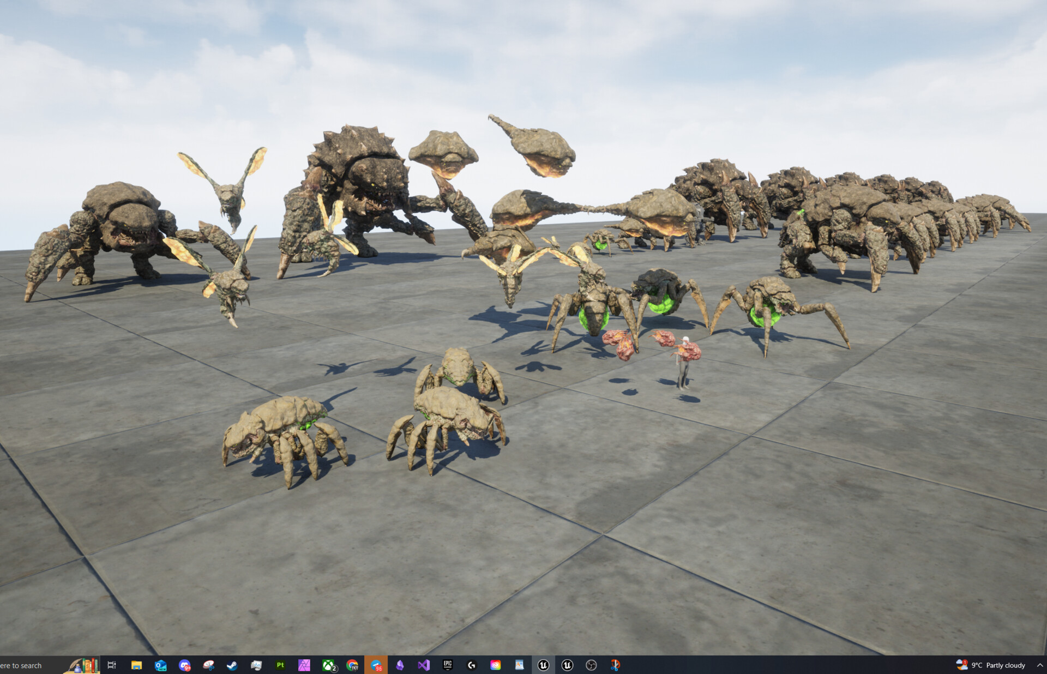Image resolution: width=1047 pixels, height=674 pixels.
Task: Select the second Unreal Engine taskbar icon
Action: click(566, 665)
